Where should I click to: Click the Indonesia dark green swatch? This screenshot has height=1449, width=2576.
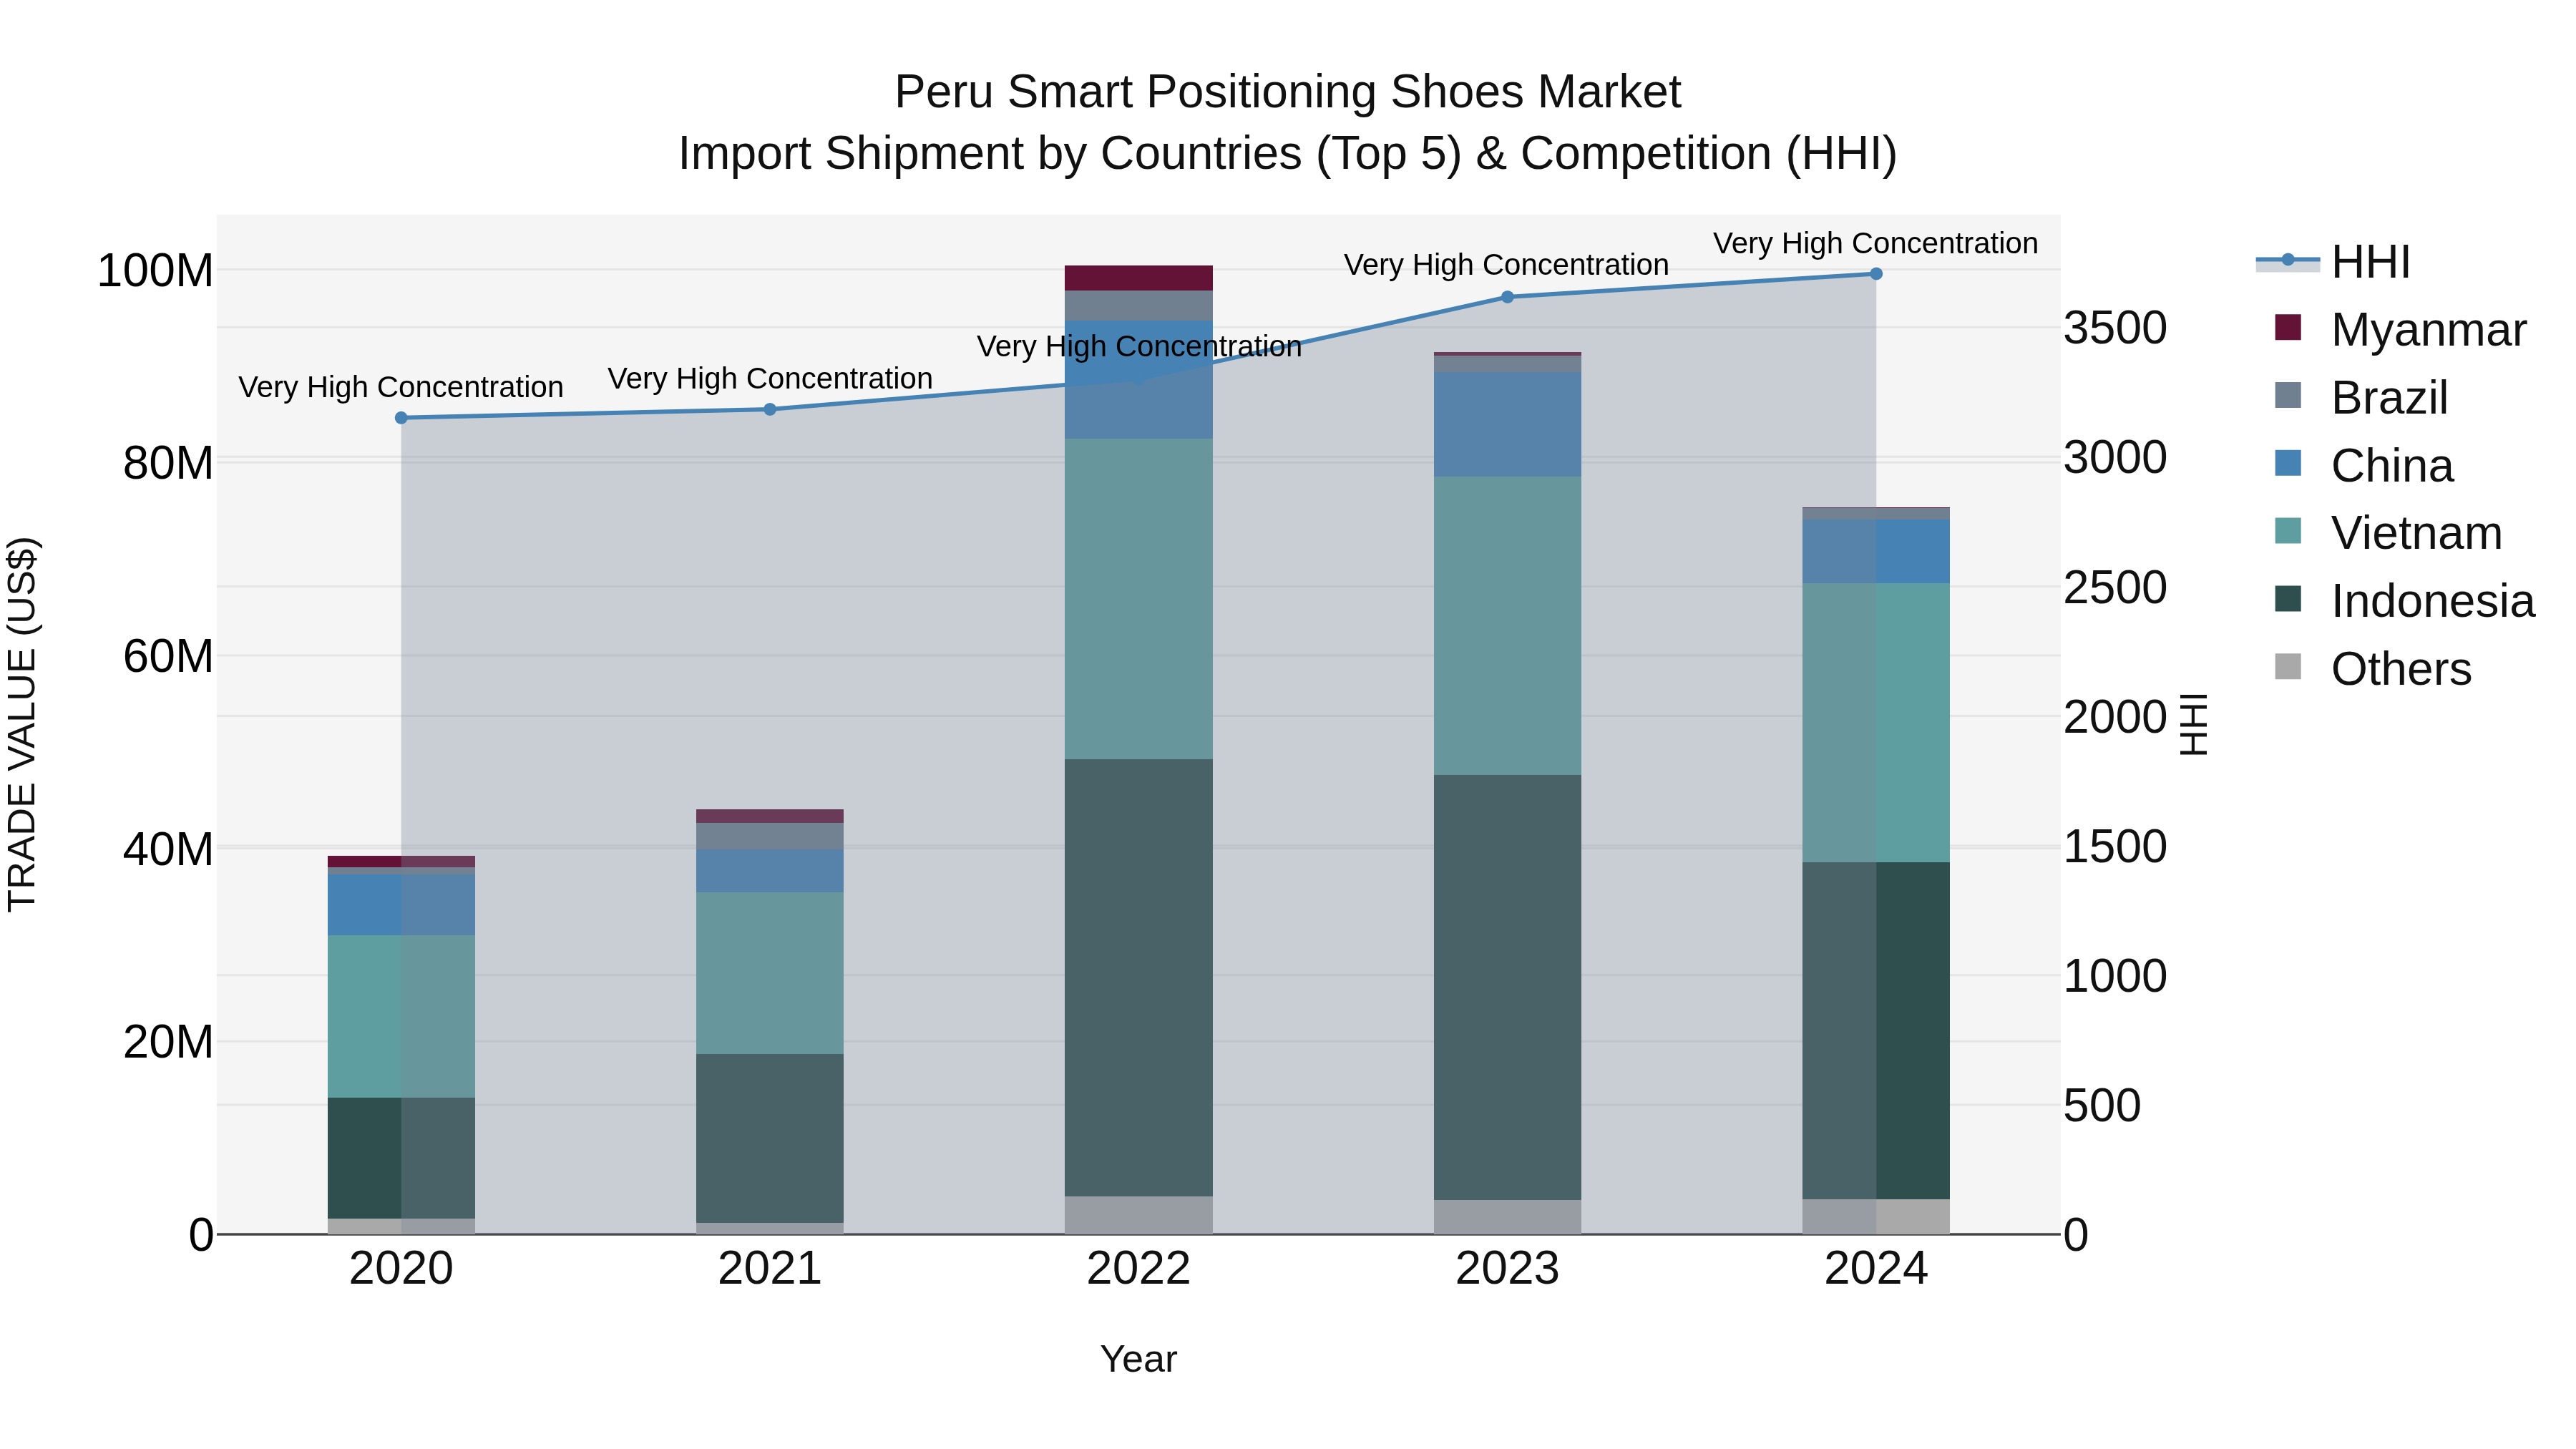coord(2288,599)
